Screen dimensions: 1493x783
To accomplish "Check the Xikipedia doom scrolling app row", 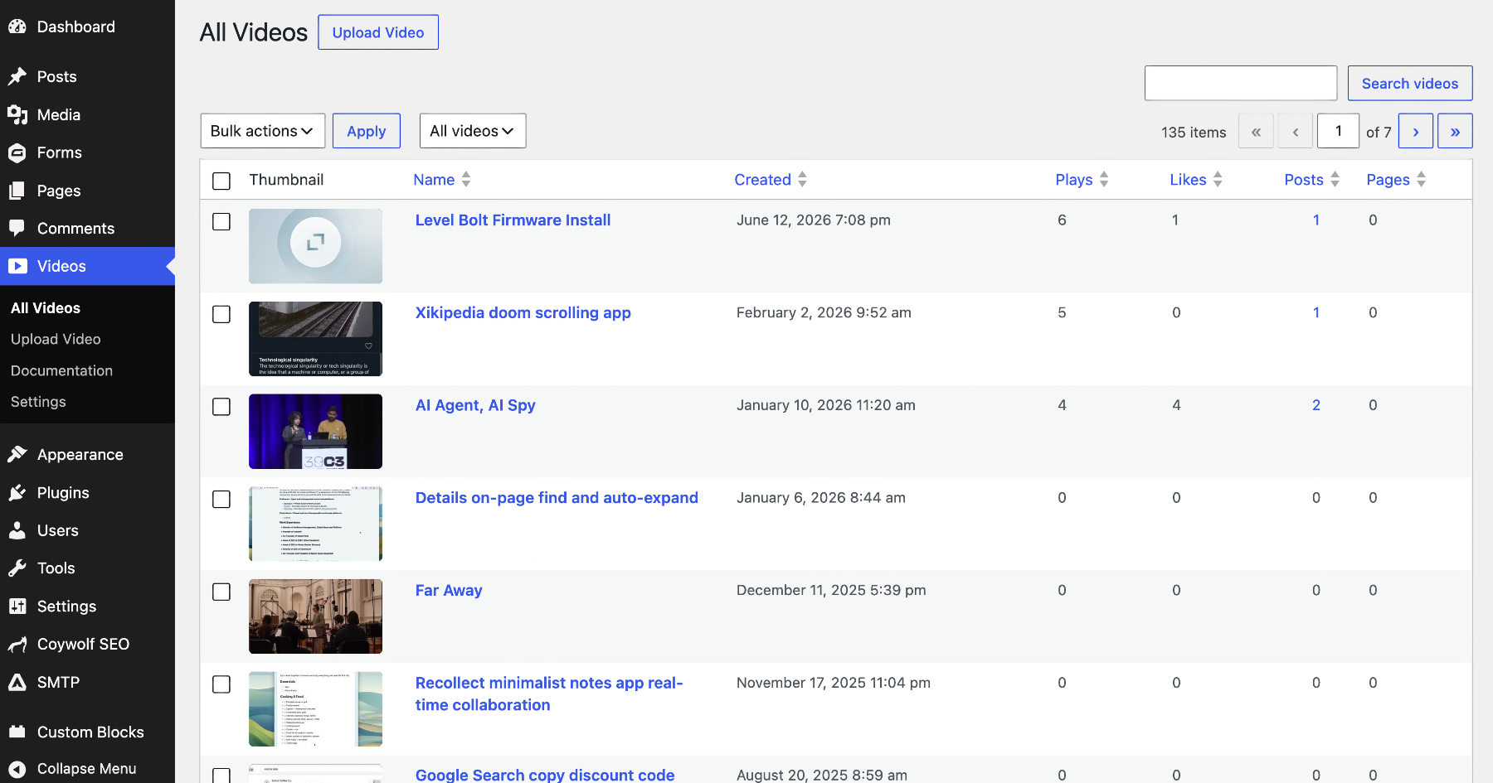I will click(221, 314).
